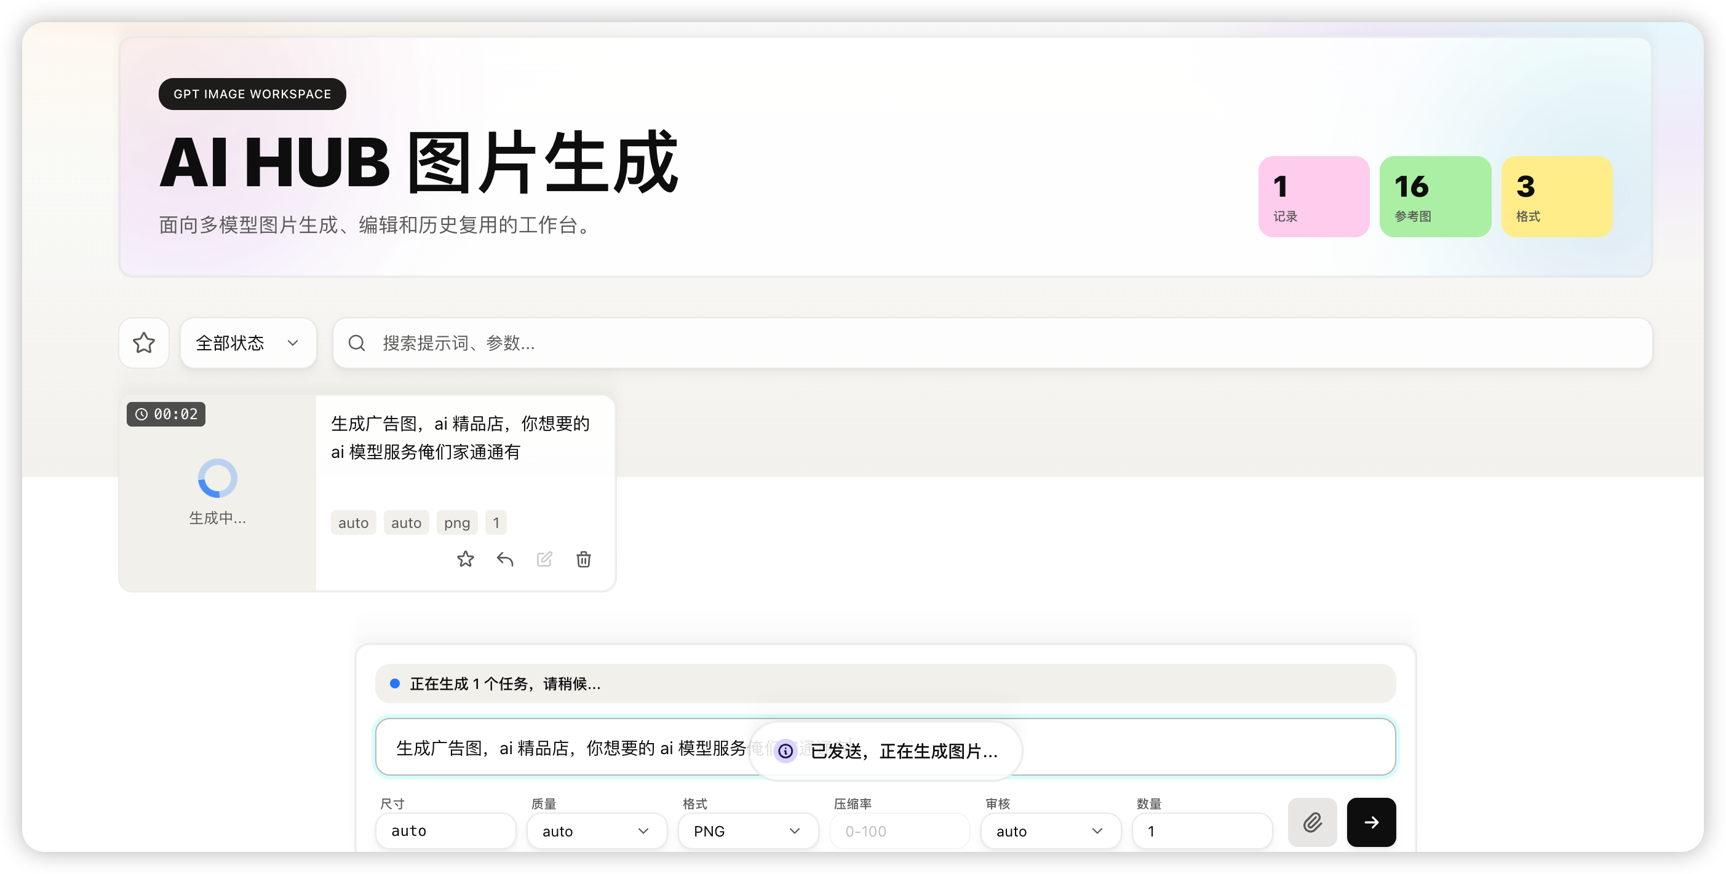Screen dimensions: 1726x874
Task: Click the reuse arrow on the record card
Action: [505, 559]
